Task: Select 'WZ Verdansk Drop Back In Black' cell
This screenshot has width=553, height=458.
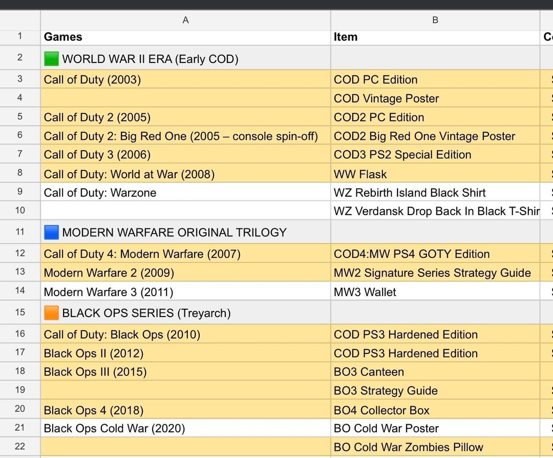Action: pos(435,211)
